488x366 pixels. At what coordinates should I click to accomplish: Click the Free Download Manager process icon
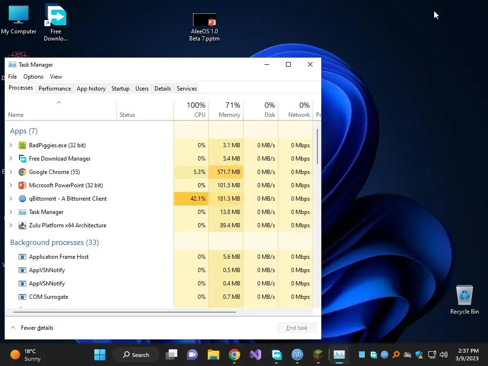tap(22, 159)
